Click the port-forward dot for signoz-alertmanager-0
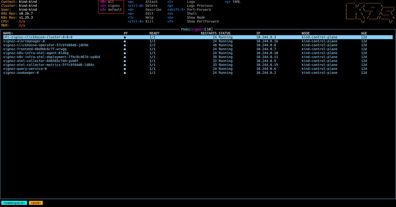The image size is (396, 207). coord(125,41)
